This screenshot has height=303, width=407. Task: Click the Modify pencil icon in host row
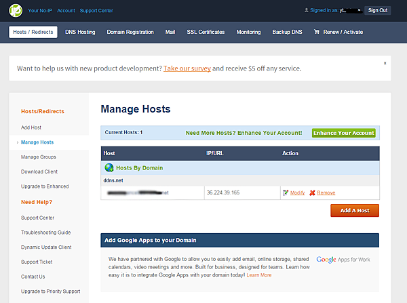pos(286,193)
